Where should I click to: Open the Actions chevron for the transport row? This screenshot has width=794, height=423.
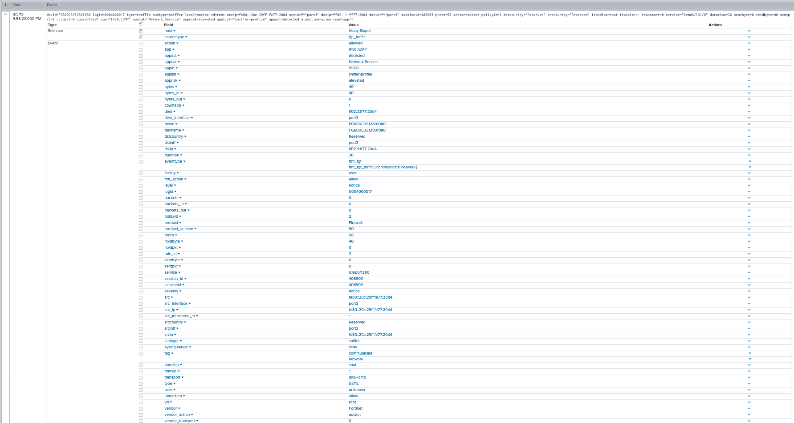(x=749, y=378)
